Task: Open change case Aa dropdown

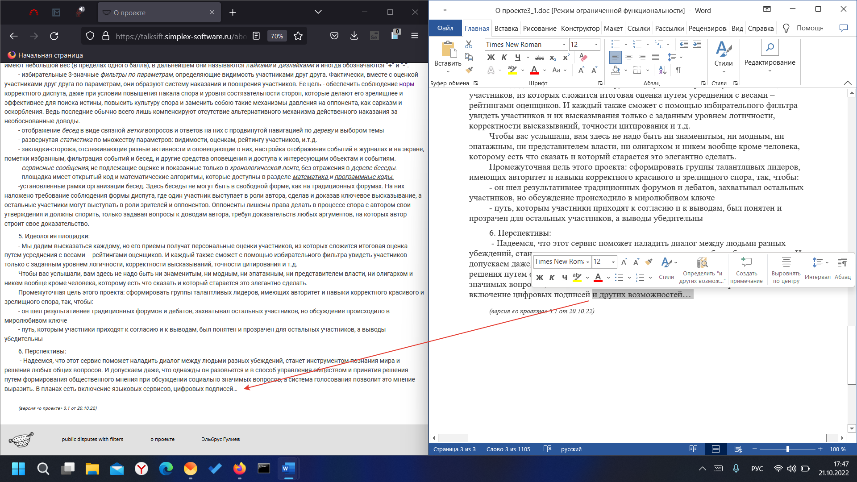Action: tap(559, 70)
